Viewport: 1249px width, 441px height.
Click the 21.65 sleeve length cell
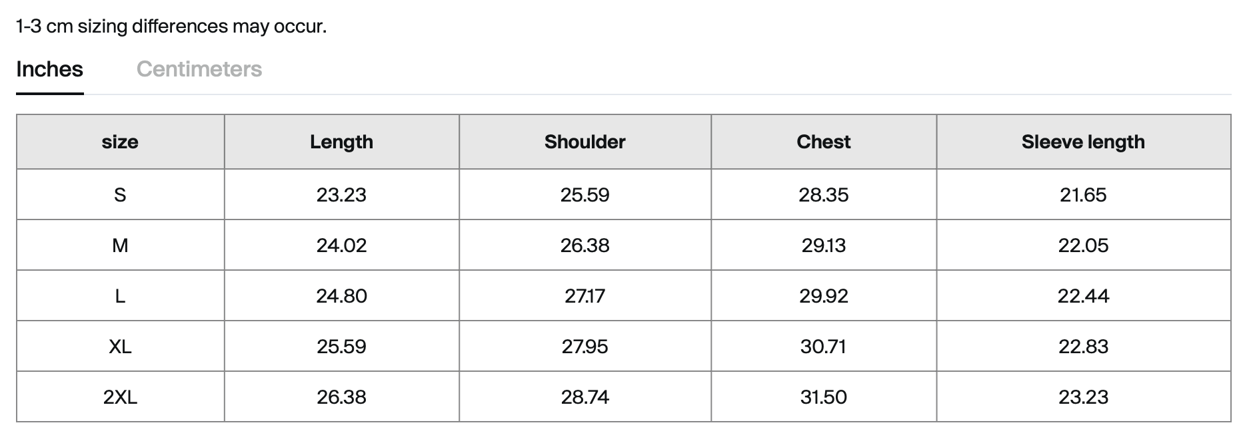click(x=1083, y=195)
